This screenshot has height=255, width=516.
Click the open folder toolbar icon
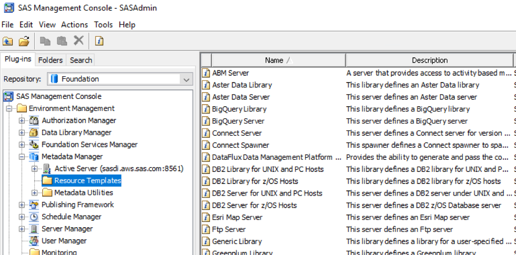point(24,41)
